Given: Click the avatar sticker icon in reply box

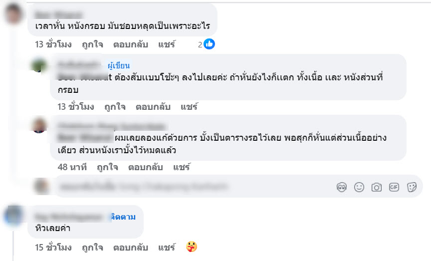Looking at the screenshot, I should pos(342,187).
